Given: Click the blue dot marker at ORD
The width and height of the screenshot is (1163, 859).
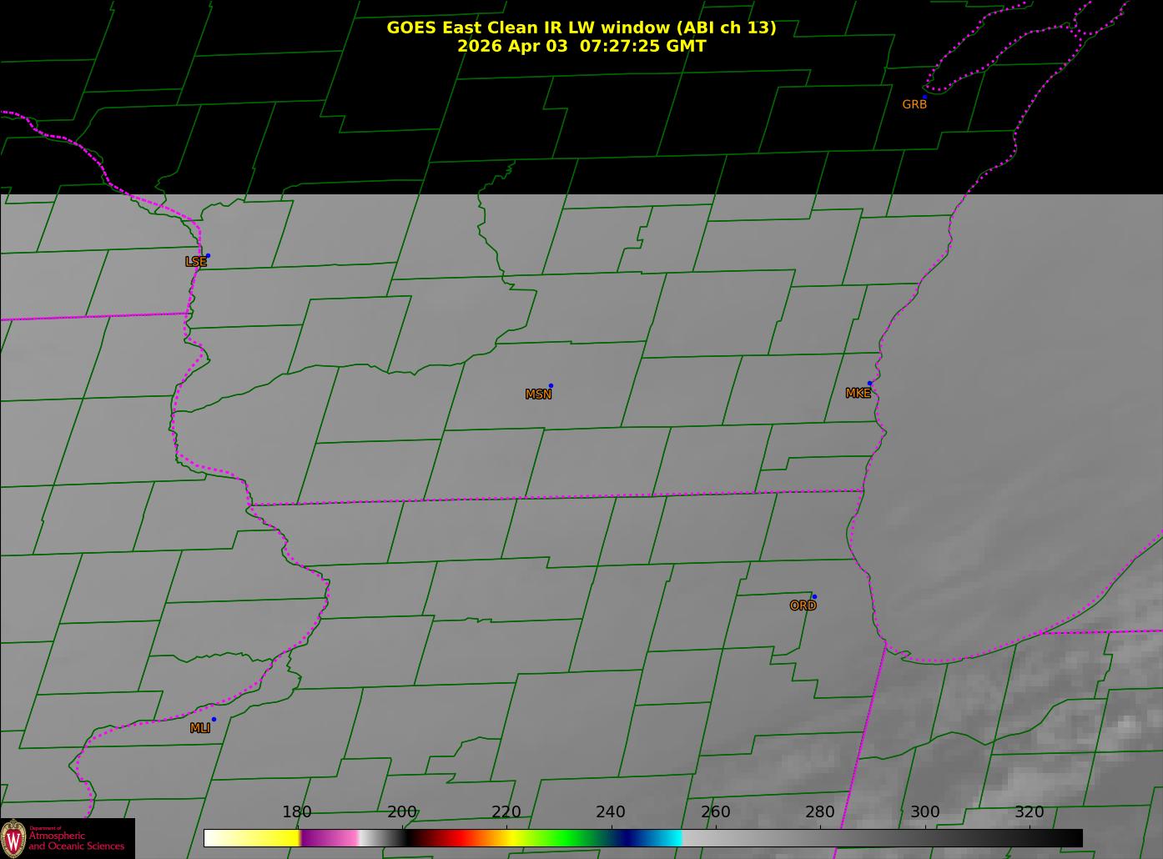Looking at the screenshot, I should 814,597.
